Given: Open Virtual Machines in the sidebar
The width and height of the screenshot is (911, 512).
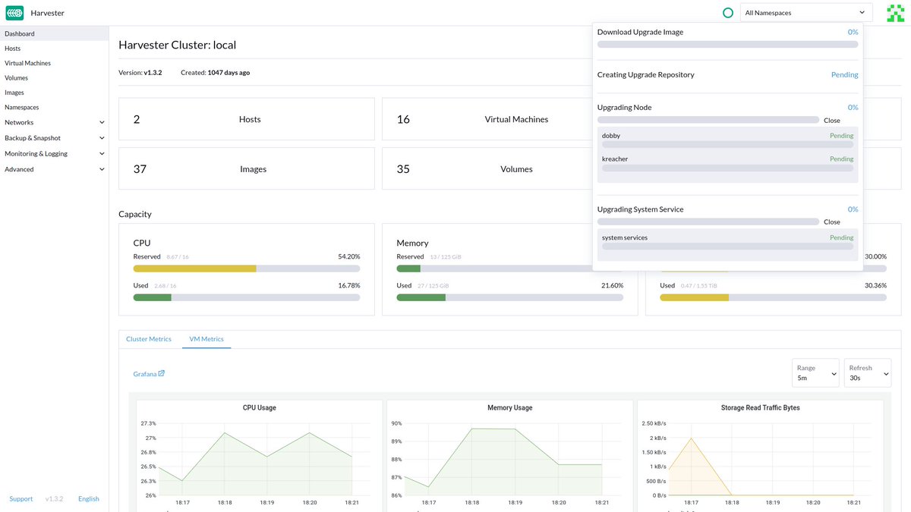Looking at the screenshot, I should [54, 63].
